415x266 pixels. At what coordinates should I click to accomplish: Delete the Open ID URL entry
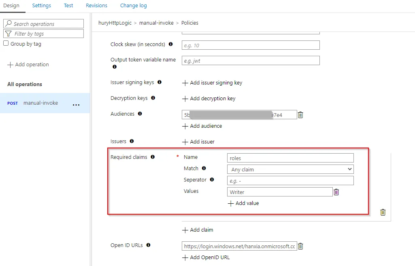click(x=300, y=246)
